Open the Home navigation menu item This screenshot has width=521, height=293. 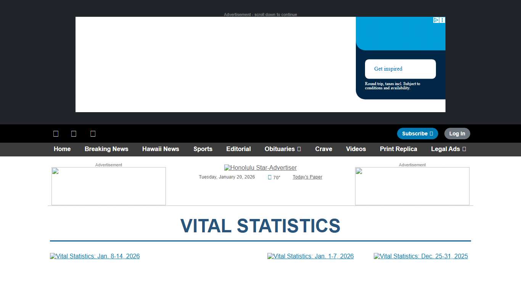pyautogui.click(x=62, y=149)
